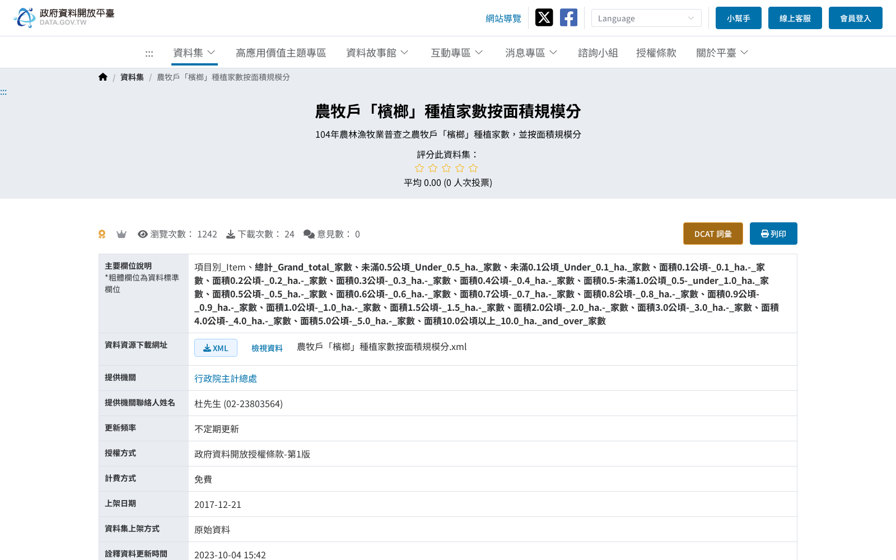
Task: Click the fifth rating star
Action: (x=473, y=168)
